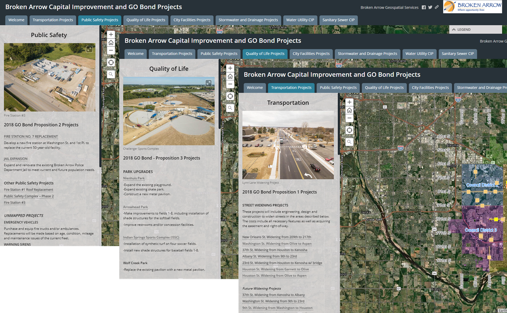Zoom in on the Transportation window map
507x313 pixels.
tap(349, 102)
